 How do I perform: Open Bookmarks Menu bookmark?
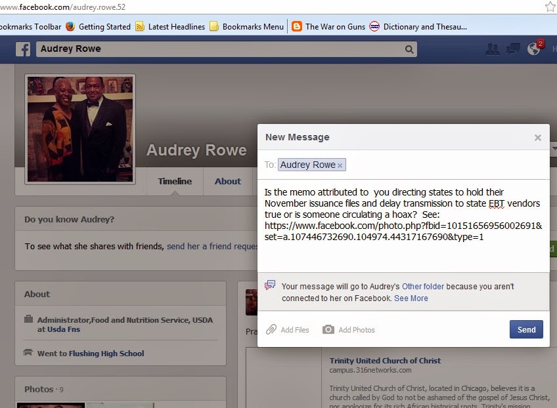253,27
